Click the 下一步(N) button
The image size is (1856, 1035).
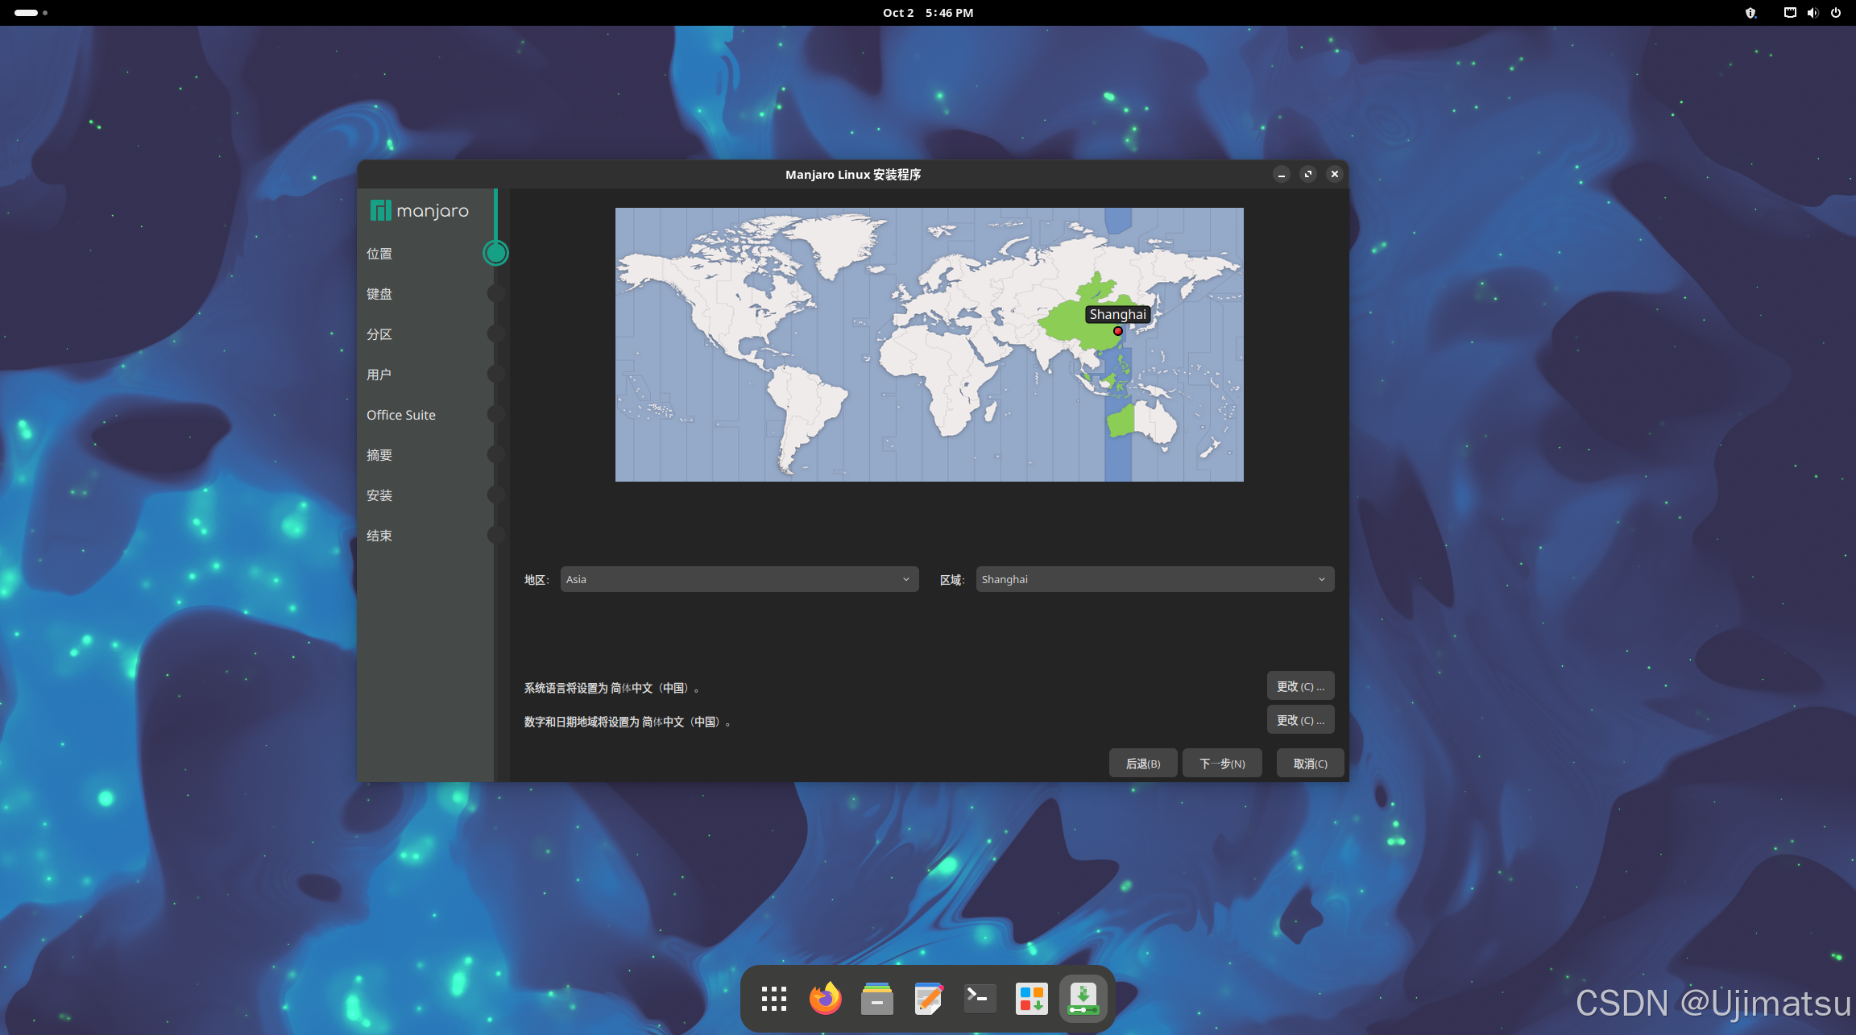pos(1221,764)
